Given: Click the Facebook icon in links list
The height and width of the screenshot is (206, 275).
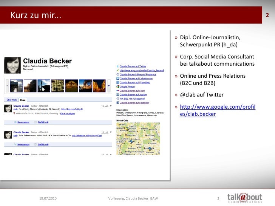Looking at the screenshot, I should tap(118, 103).
